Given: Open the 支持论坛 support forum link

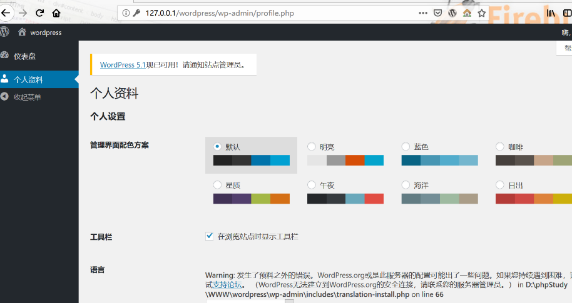Looking at the screenshot, I should click(227, 285).
